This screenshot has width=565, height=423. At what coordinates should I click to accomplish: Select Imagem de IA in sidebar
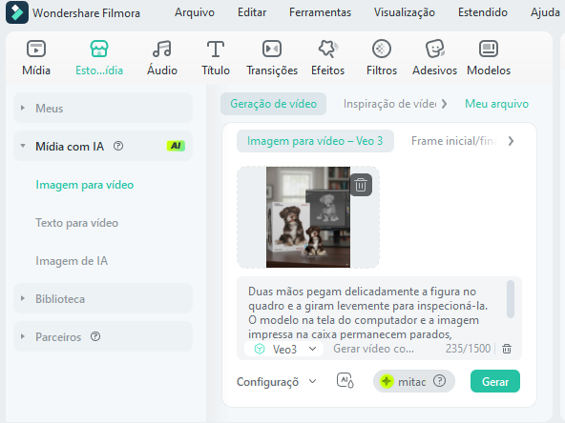72,261
